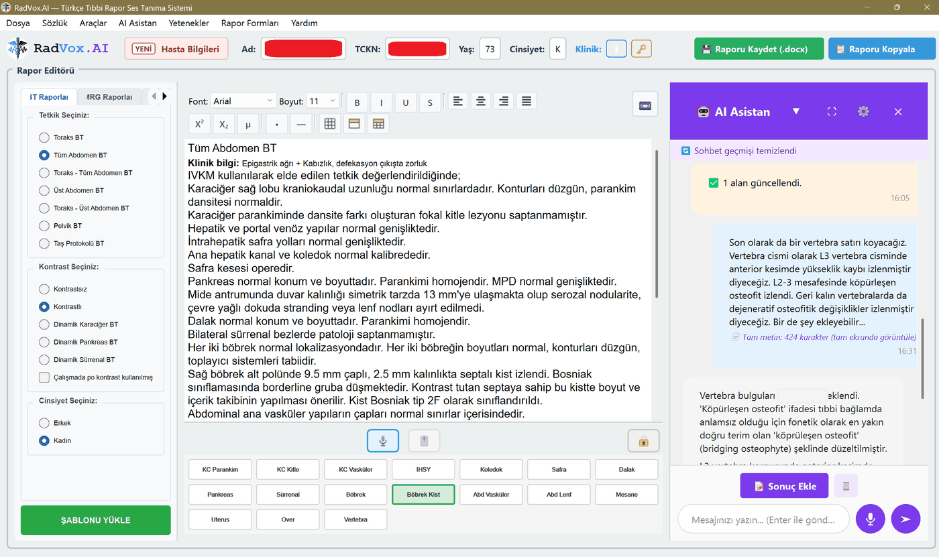The height and width of the screenshot is (557, 939).
Task: Expand AI Asistan to fullscreen
Action: [x=832, y=111]
